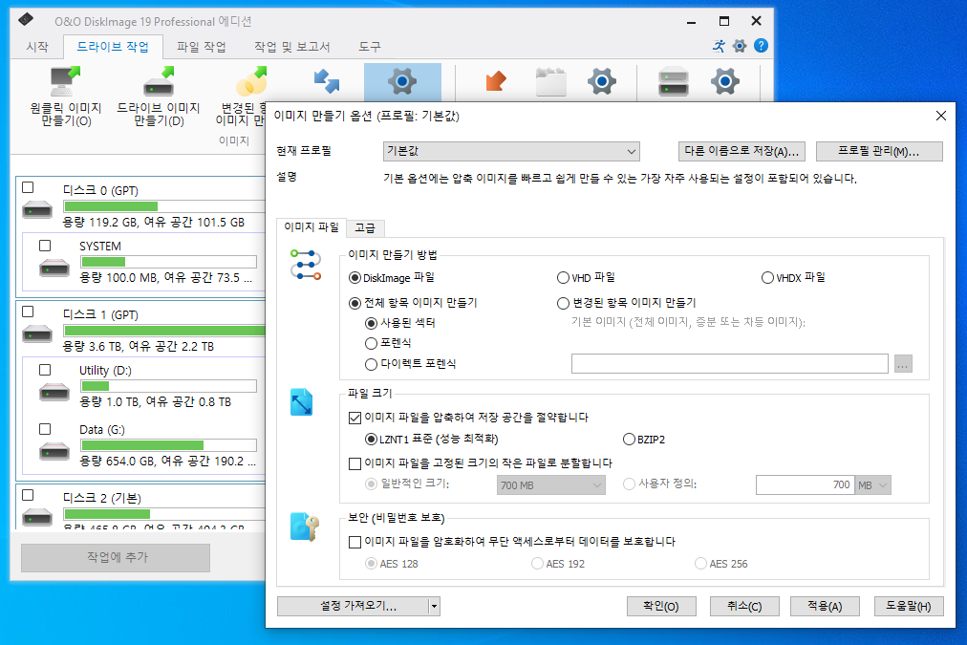Image resolution: width=967 pixels, height=645 pixels.
Task: Click the running man express icon
Action: (x=720, y=46)
